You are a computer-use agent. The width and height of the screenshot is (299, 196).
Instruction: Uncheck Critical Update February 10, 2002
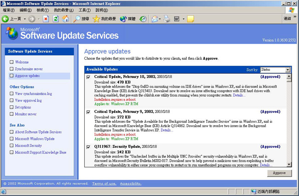88,77
